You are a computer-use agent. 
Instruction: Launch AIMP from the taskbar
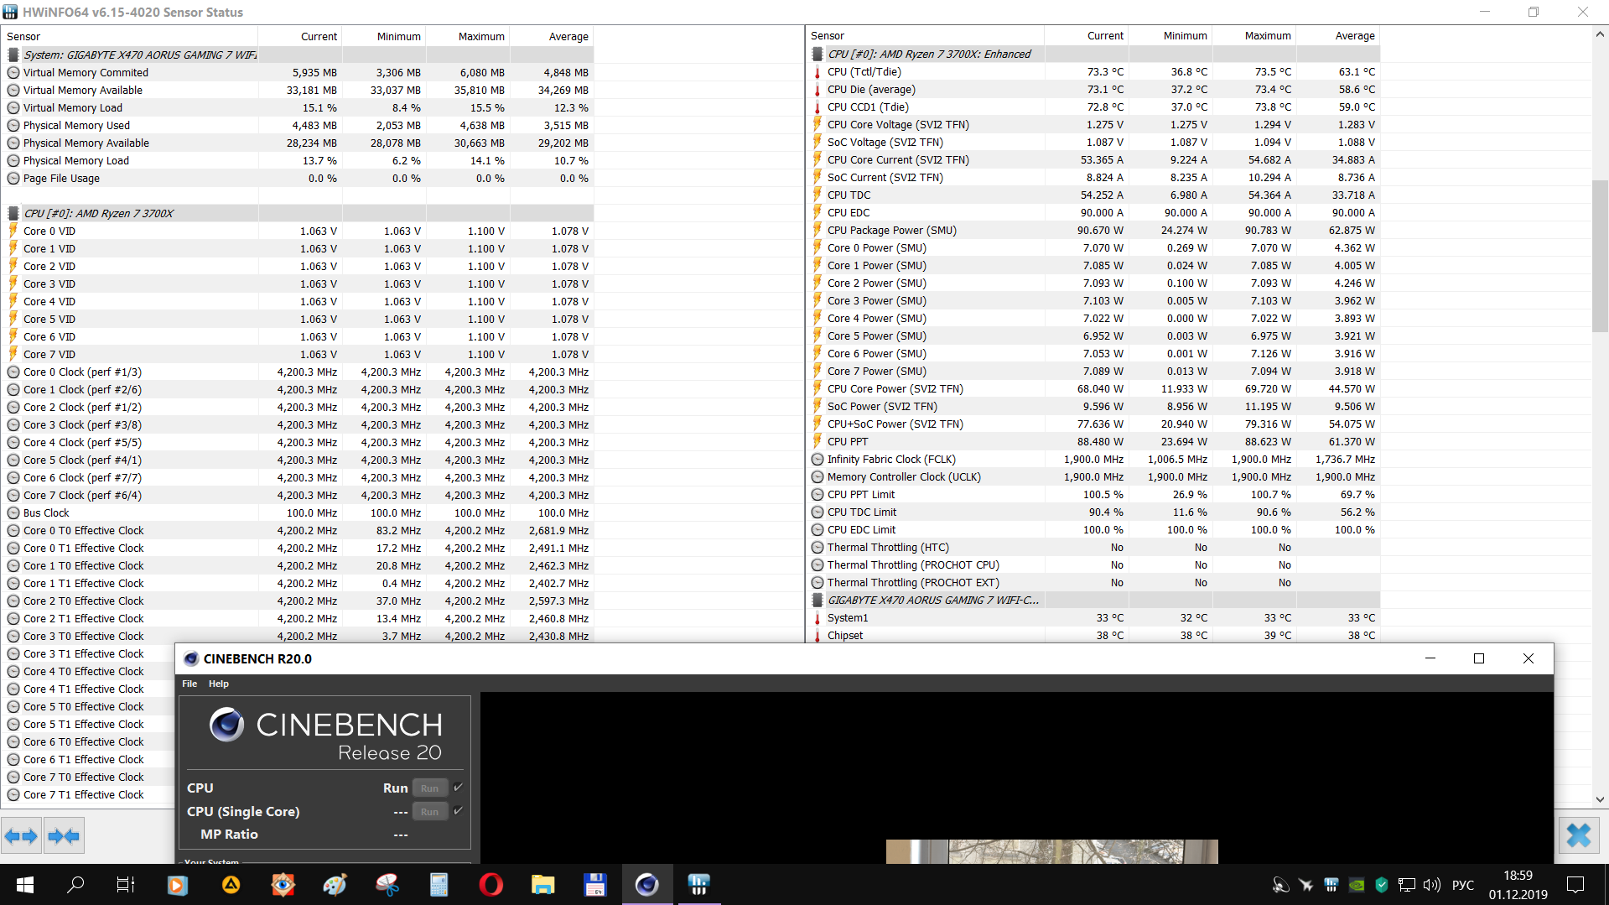click(x=231, y=884)
